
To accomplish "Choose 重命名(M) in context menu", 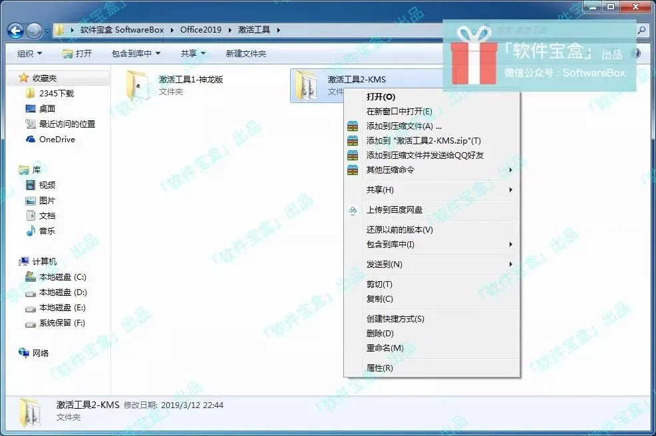I will tap(431, 348).
